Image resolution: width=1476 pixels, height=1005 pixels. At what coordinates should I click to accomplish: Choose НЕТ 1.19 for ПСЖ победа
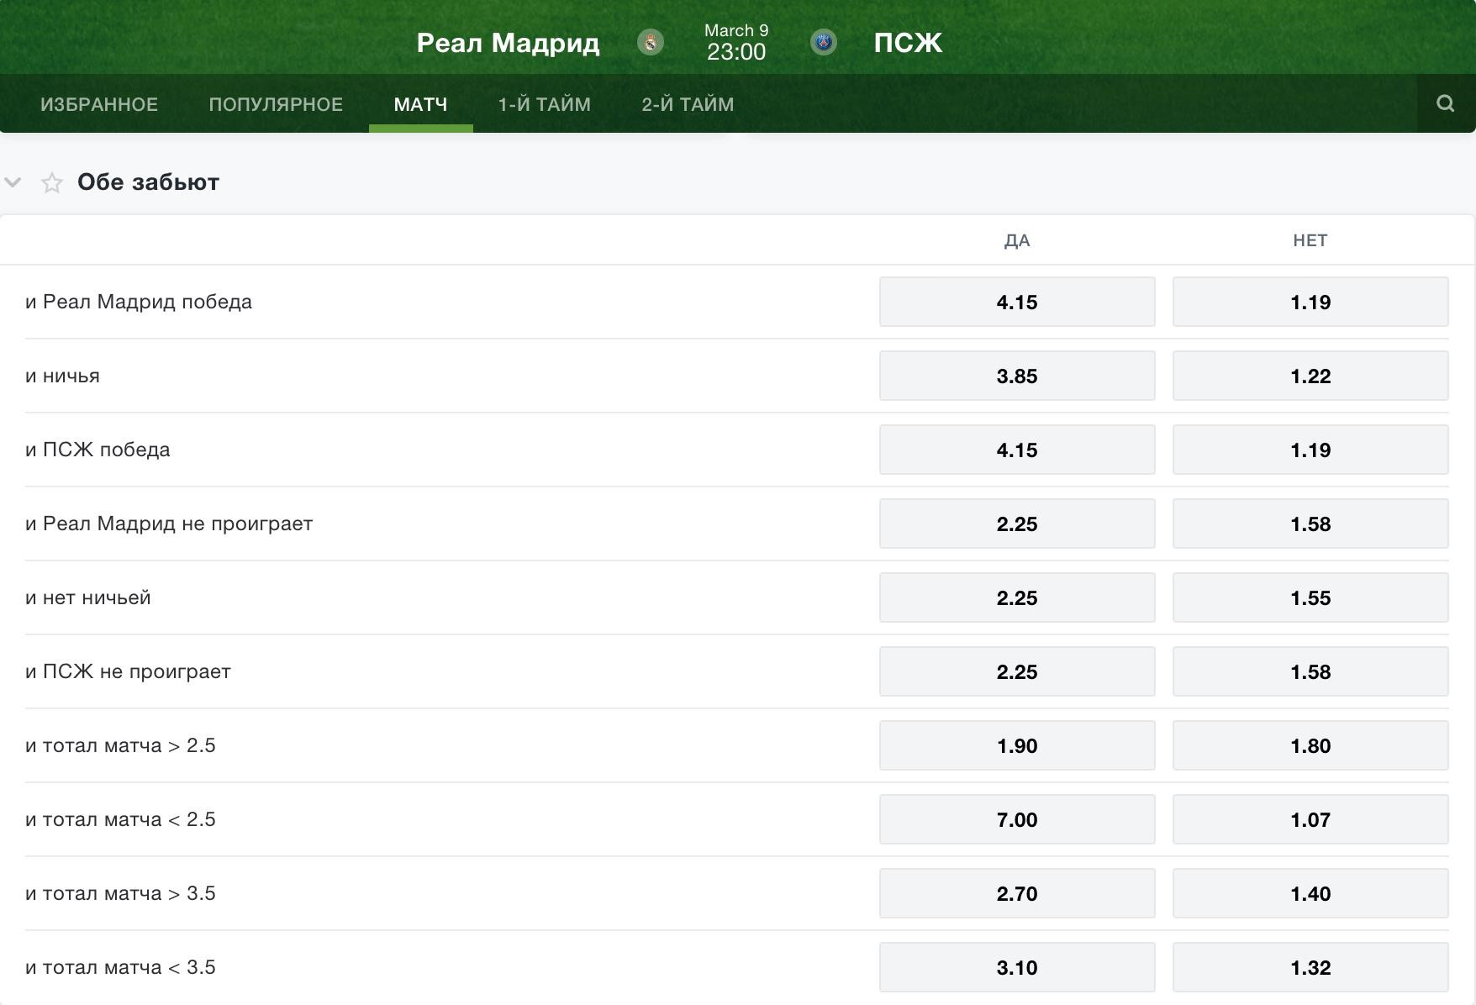click(x=1310, y=450)
